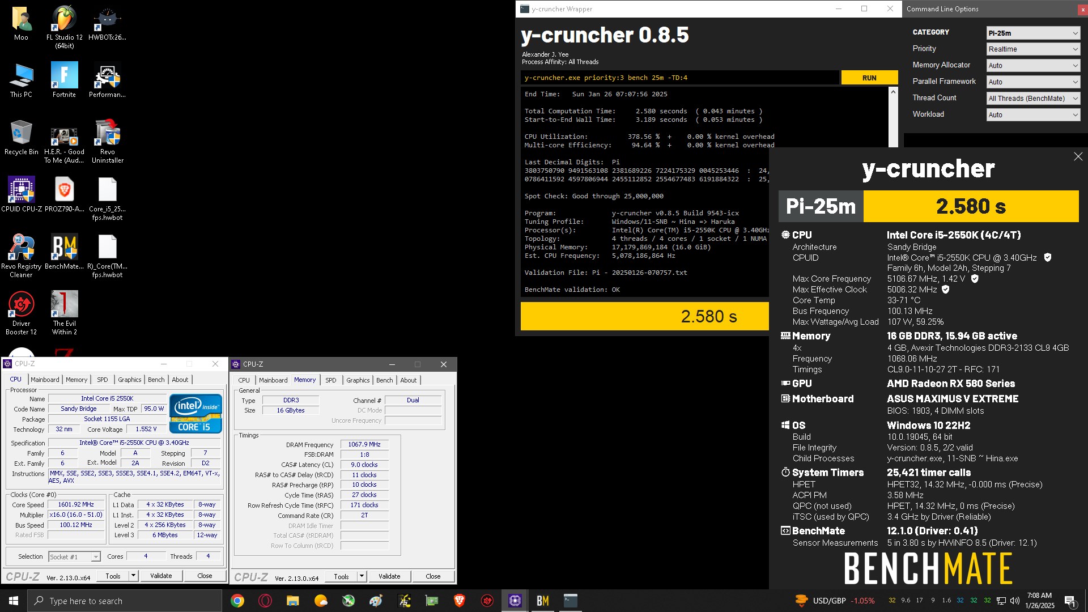Image resolution: width=1088 pixels, height=612 pixels.
Task: Open the Revo Registry Cleaner shortcut
Action: pos(22,256)
